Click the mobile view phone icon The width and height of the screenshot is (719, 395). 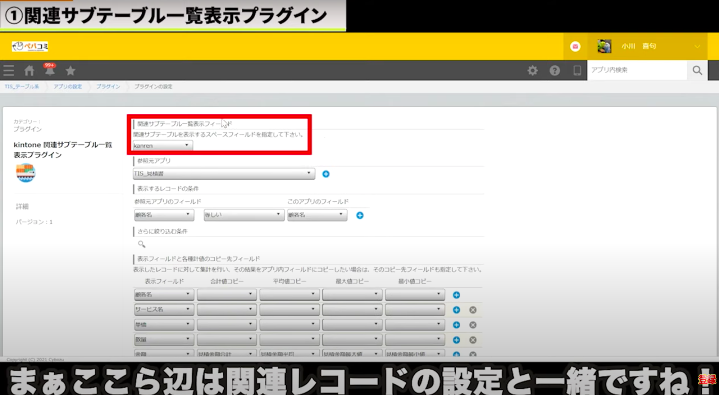click(x=577, y=71)
